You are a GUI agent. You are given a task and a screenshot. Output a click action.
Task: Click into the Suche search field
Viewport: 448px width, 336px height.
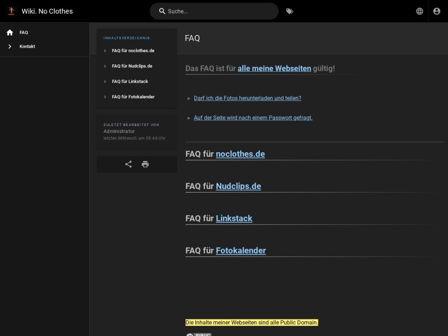[x=219, y=11]
